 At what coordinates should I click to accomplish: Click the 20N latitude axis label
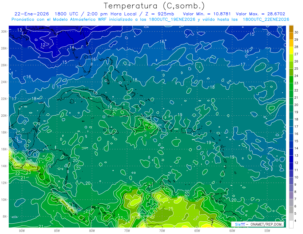(x=4, y=116)
